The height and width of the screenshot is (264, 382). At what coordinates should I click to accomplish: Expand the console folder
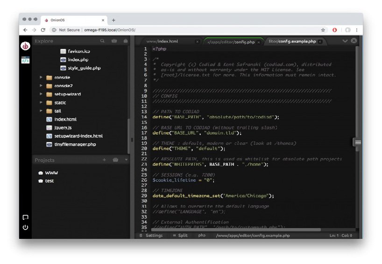pyautogui.click(x=41, y=77)
